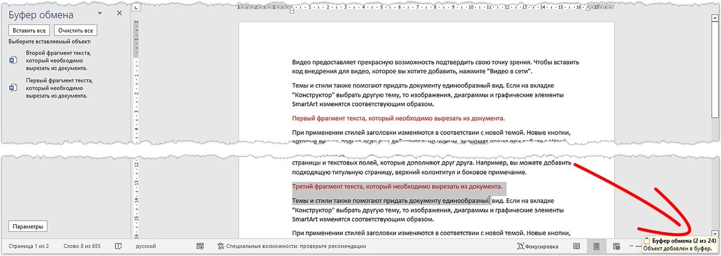Image resolution: width=721 pixels, height=256 pixels.
Task: Click the zoom out minus button
Action: pos(631,246)
